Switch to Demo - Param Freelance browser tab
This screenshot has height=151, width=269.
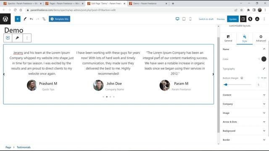[148, 3]
